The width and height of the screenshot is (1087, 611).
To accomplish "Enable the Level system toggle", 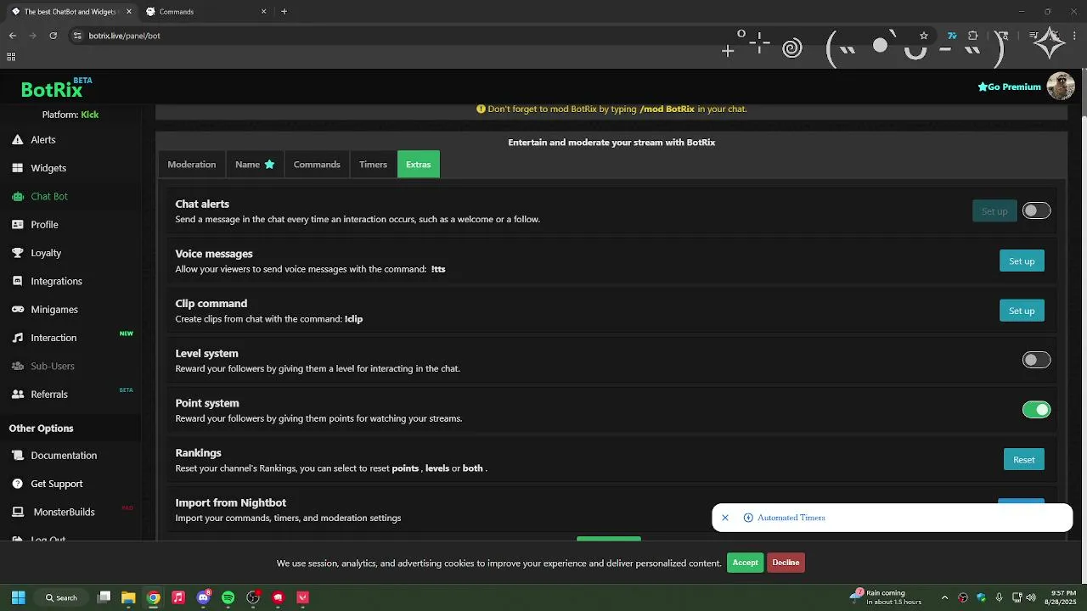I will point(1036,360).
